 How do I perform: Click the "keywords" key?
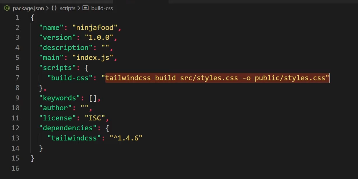(60, 98)
